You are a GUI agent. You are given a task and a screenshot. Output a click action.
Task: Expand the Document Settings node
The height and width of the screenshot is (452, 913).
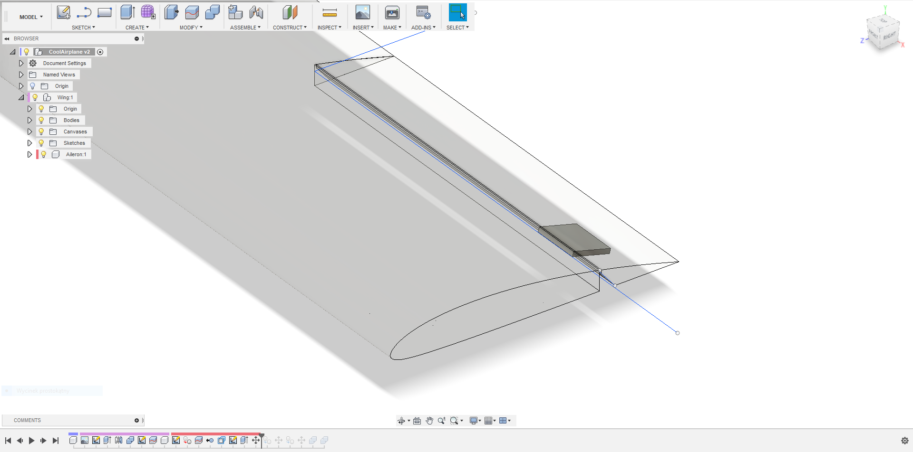tap(21, 63)
